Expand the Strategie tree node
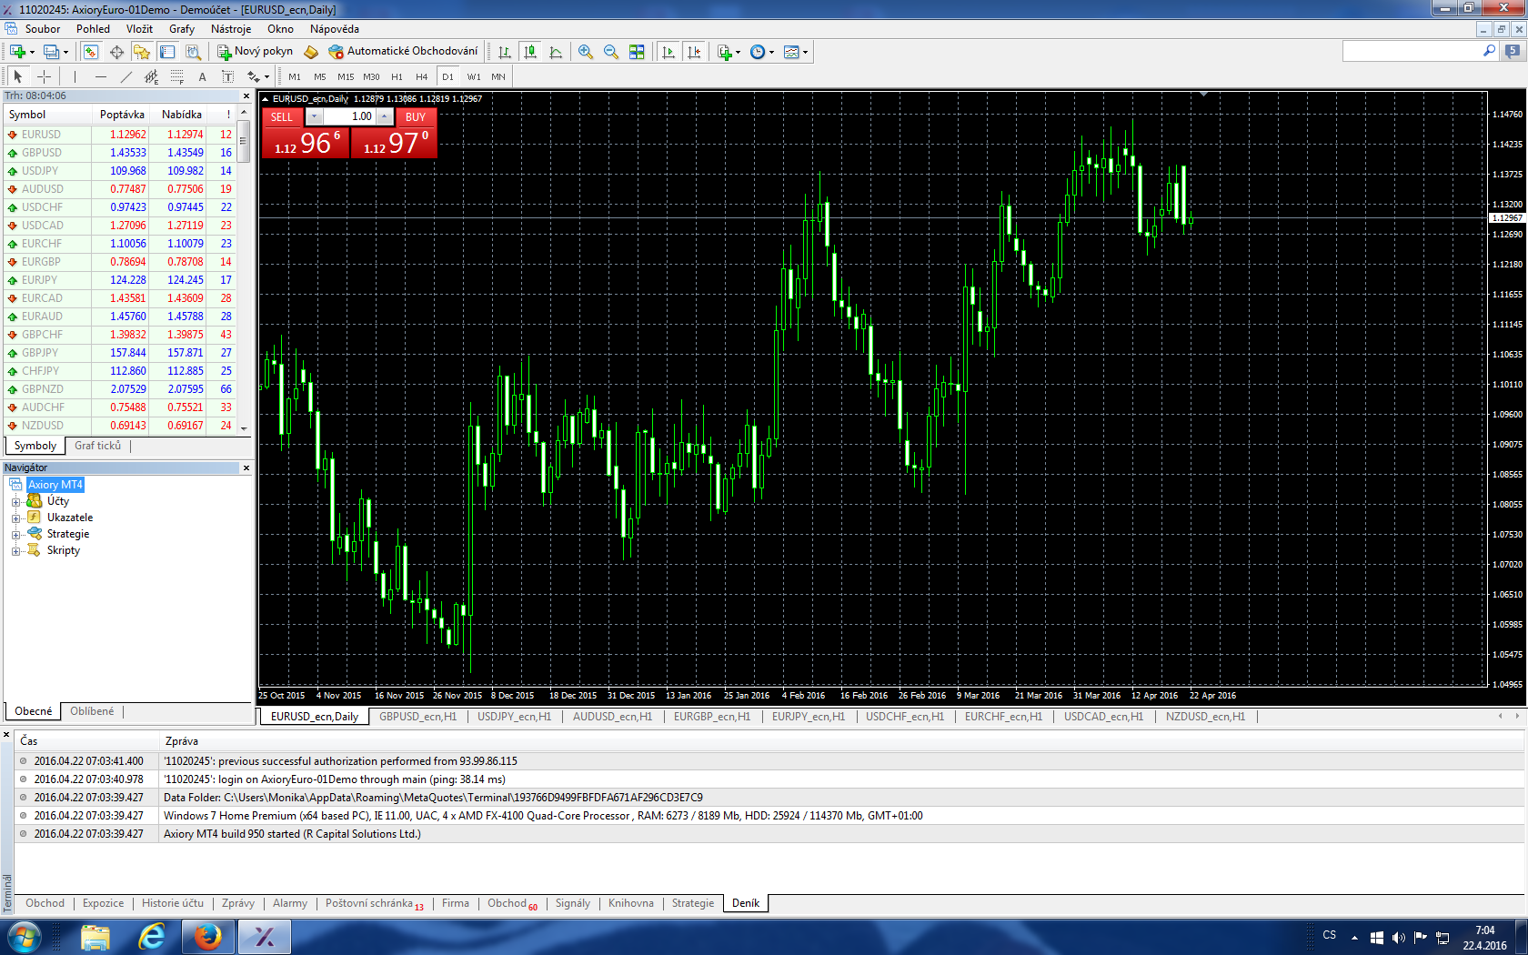 tap(15, 535)
